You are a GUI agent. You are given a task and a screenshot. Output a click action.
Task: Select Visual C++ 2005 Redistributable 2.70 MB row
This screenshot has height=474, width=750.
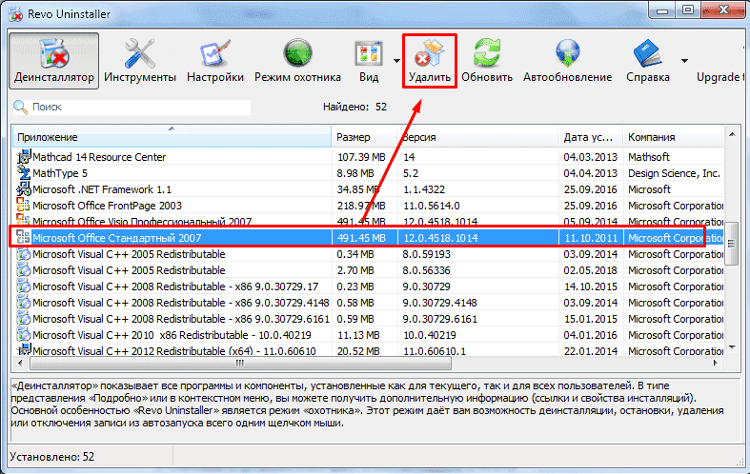pyautogui.click(x=368, y=270)
